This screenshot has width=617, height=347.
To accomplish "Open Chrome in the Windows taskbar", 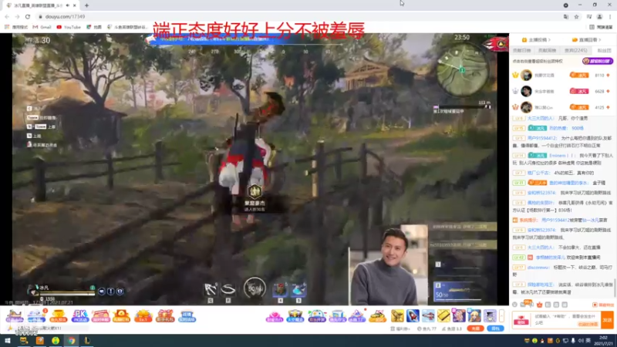I will point(71,341).
